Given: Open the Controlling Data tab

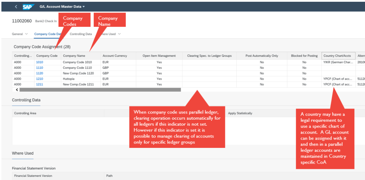Looking at the screenshot, I should [x=81, y=34].
